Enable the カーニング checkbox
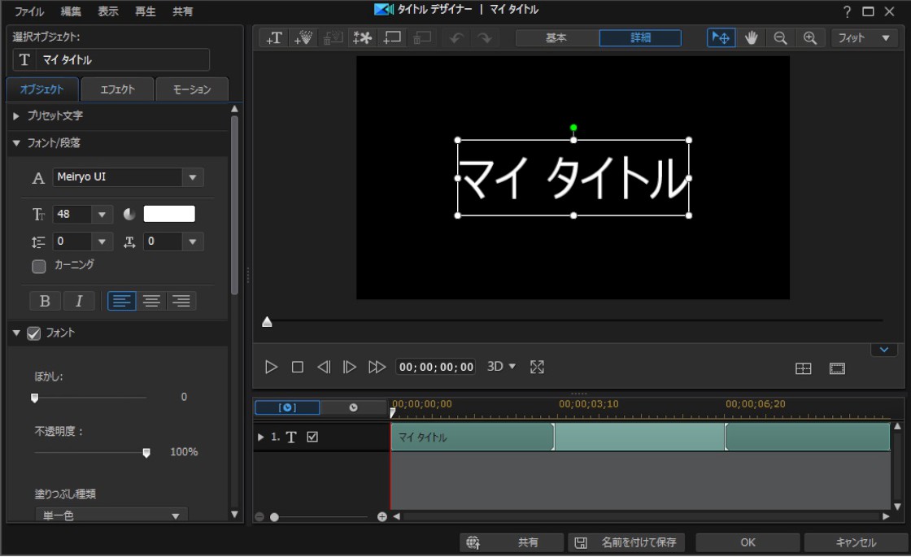The width and height of the screenshot is (911, 557). 38,266
